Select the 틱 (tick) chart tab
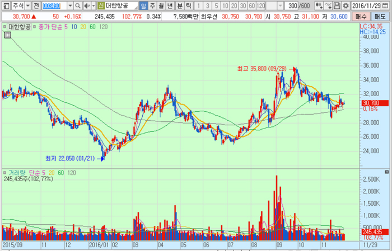Screen dimensions: 392x251 189,6
